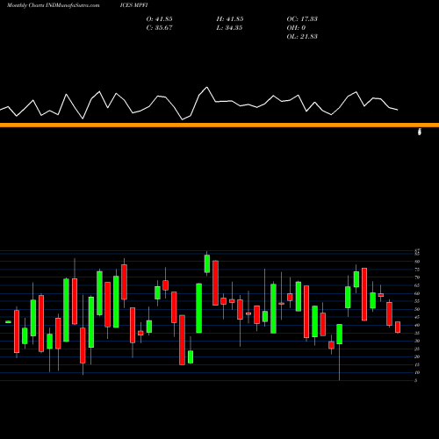Click the price axis label '60'
The image size is (439, 439).
[x=417, y=293]
